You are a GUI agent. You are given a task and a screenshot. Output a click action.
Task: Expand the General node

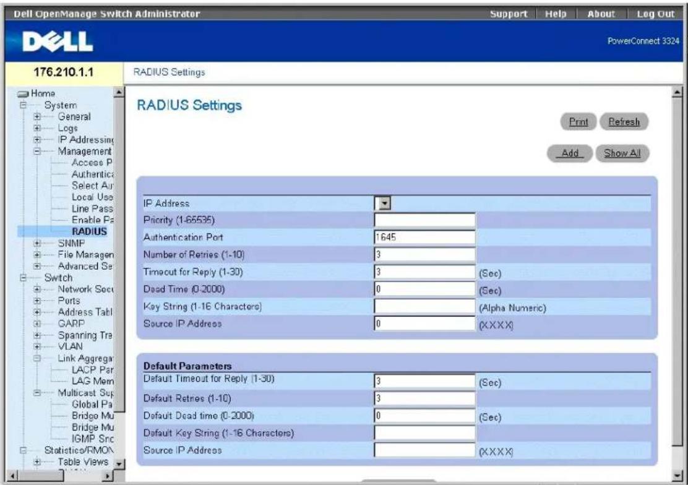(37, 117)
